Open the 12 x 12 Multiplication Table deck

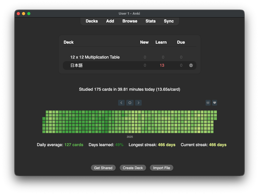click(x=95, y=57)
